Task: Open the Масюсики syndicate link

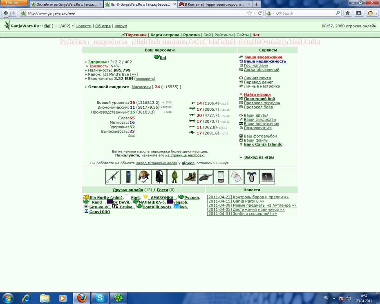Action: pos(141,87)
